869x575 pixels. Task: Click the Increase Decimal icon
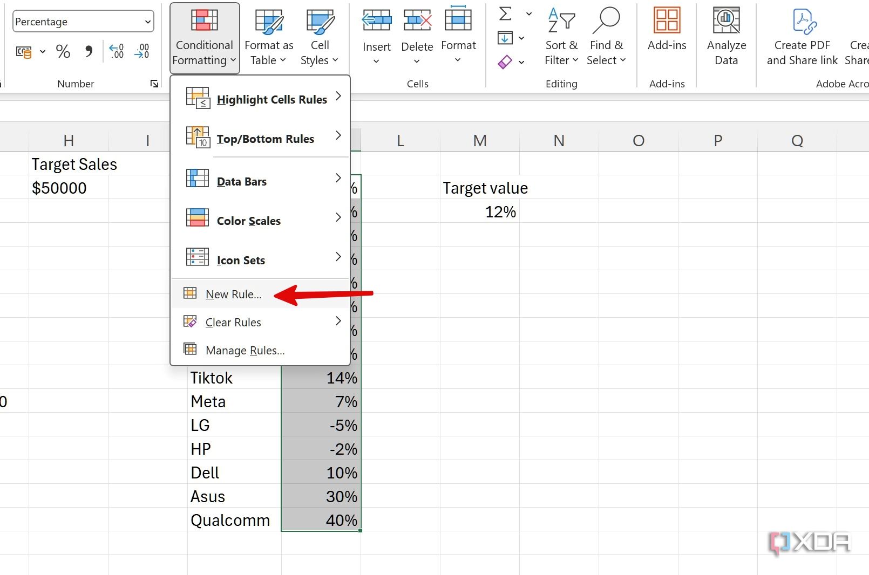click(x=117, y=52)
